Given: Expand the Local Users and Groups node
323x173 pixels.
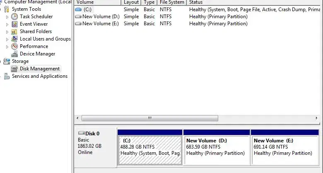Looking at the screenshot, I should (x=7, y=39).
